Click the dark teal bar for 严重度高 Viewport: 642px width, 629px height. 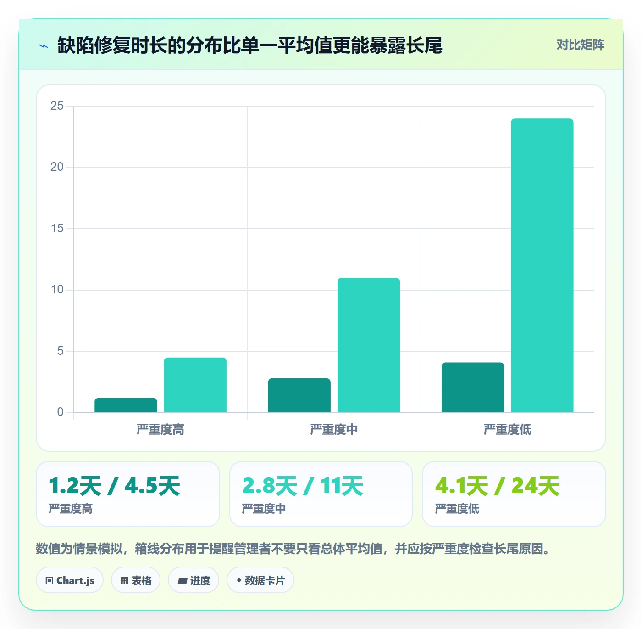[126, 405]
